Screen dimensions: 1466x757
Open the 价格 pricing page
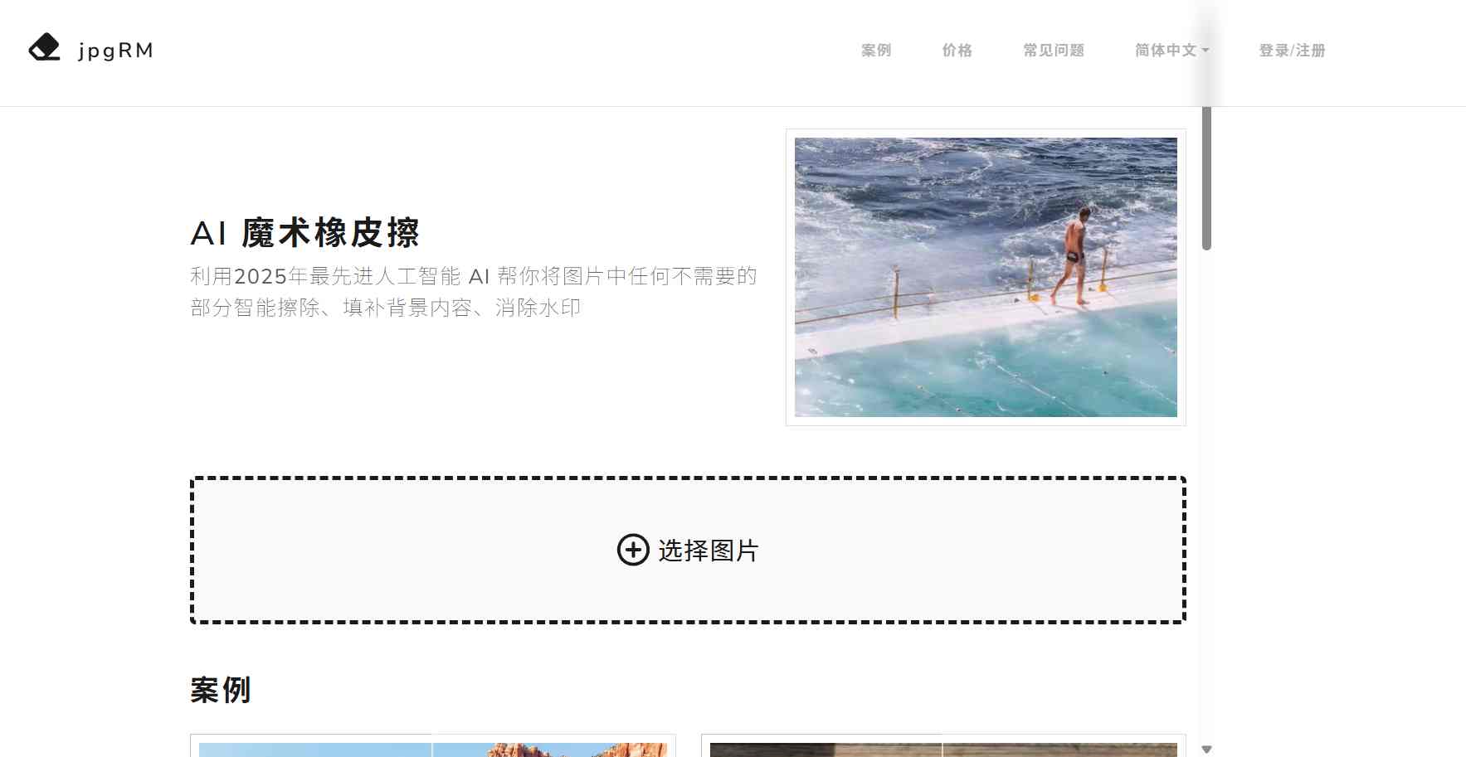click(957, 51)
